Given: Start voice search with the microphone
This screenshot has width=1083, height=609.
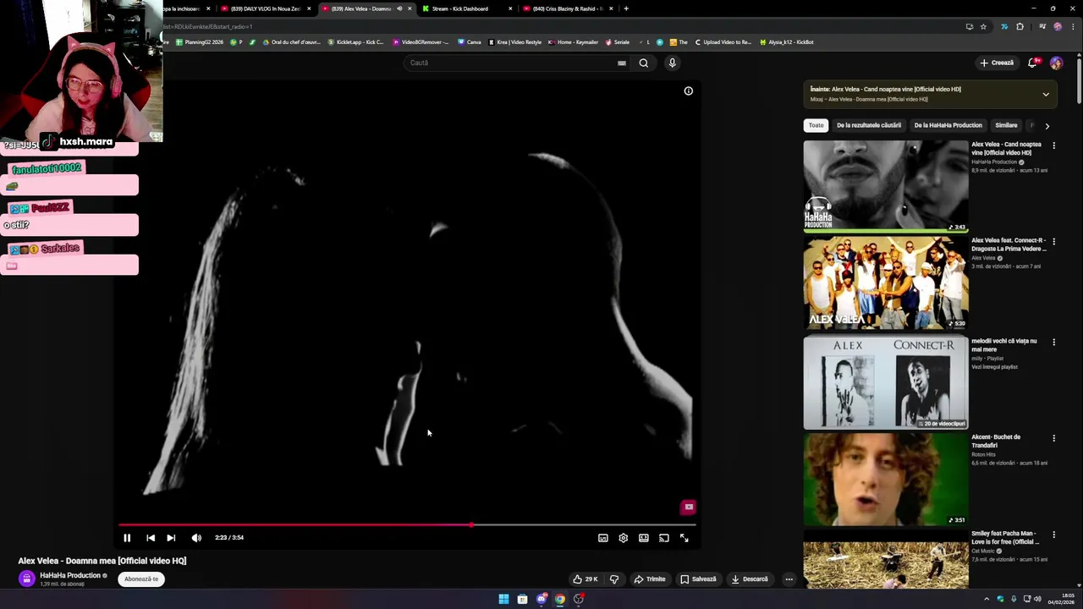Looking at the screenshot, I should [673, 63].
